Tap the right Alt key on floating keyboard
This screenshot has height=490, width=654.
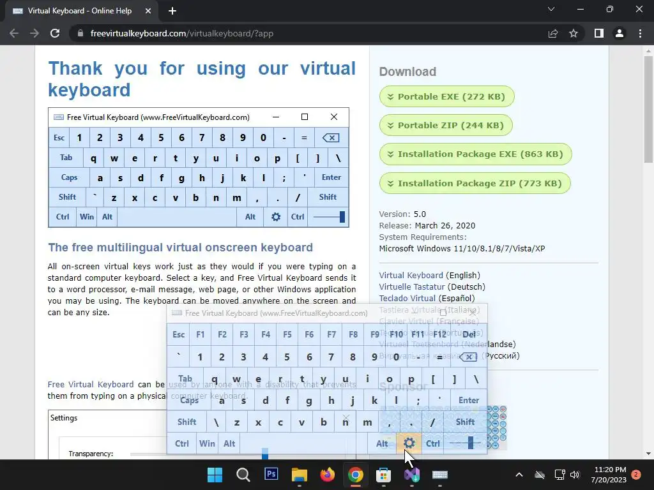click(x=382, y=443)
